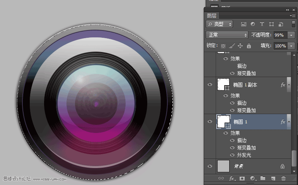Screen dimensions: 298x185
Task: Open Layers panel flyout menu icon
Action: (x=293, y=15)
